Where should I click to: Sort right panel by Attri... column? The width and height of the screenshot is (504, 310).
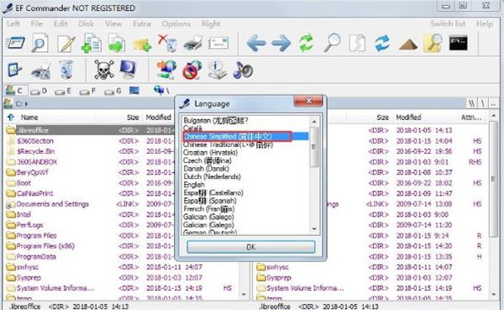click(471, 118)
